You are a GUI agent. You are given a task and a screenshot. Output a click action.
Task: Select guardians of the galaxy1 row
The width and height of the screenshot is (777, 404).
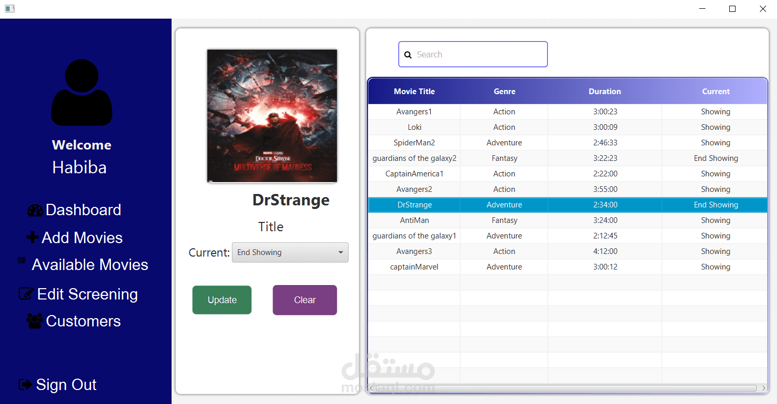[x=568, y=236]
